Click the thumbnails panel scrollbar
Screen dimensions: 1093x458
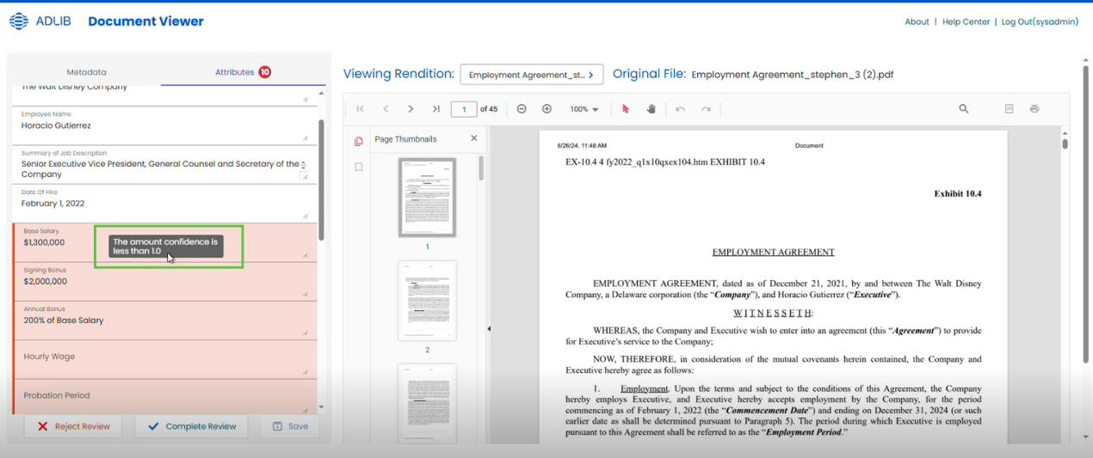(481, 168)
